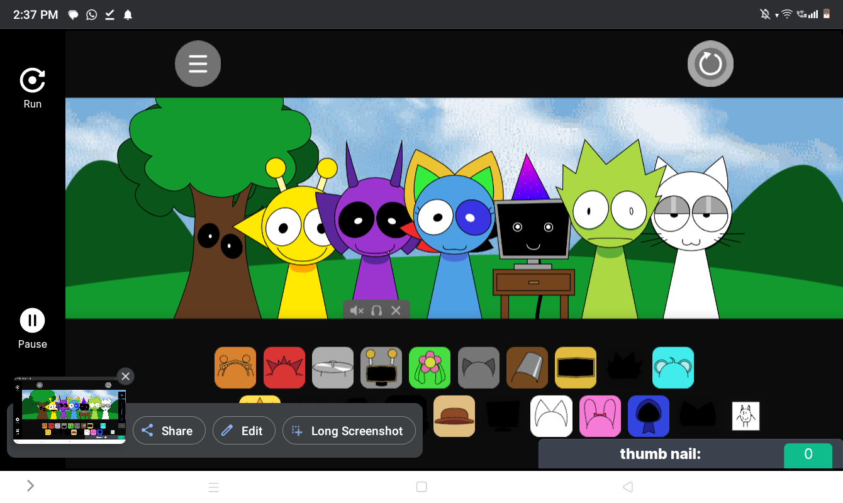Click the headphones solo icon in overlay

tap(377, 310)
